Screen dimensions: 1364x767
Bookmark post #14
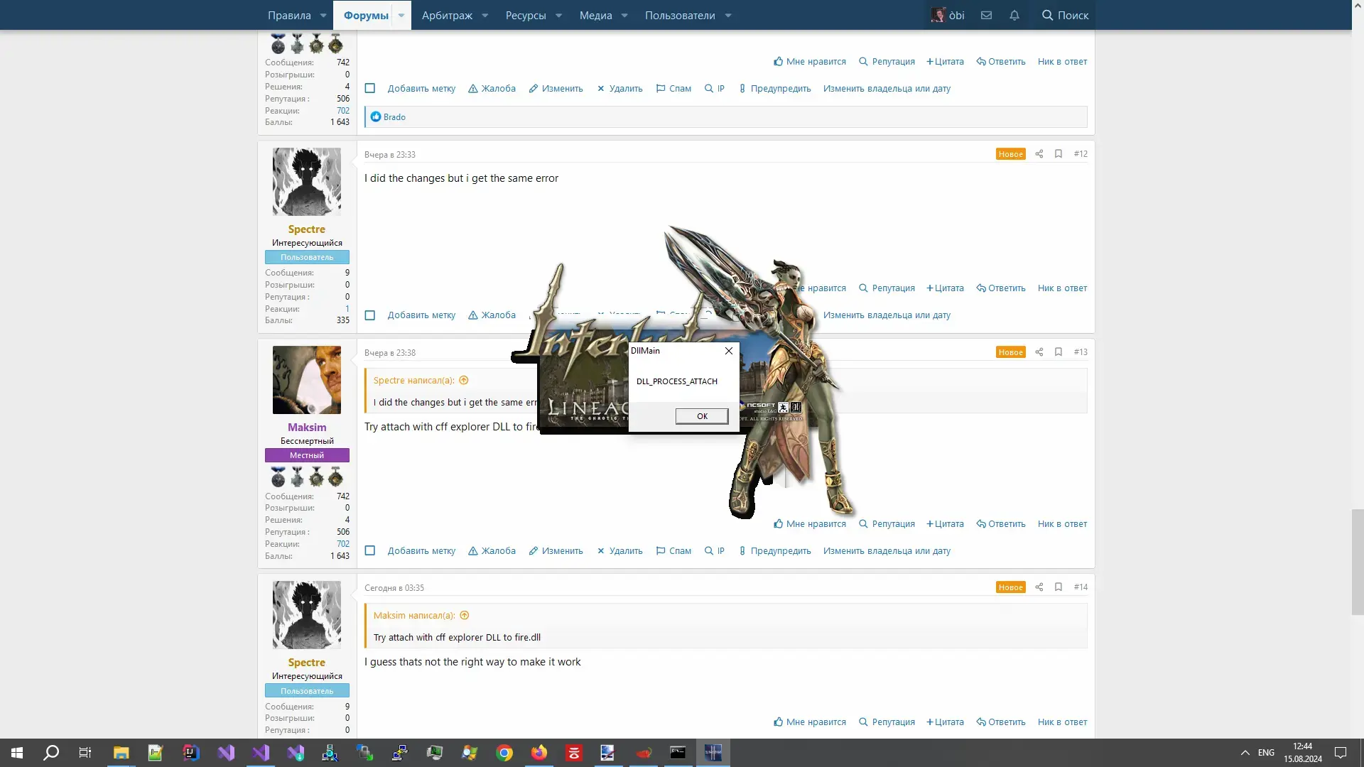click(1059, 587)
